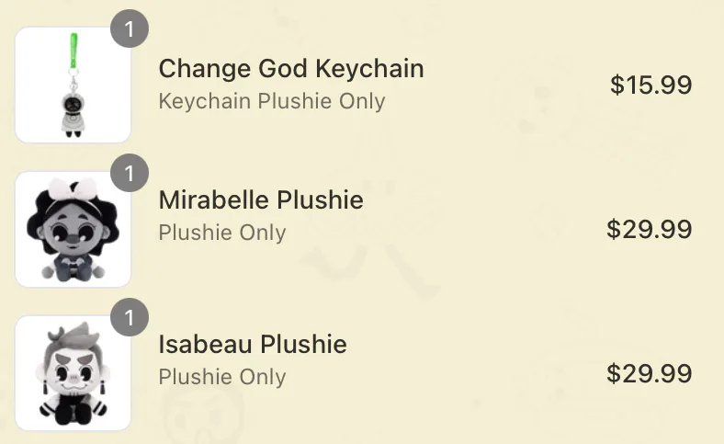Image resolution: width=724 pixels, height=444 pixels.
Task: Click Isabeau plush's black feet in image
Action: click(x=73, y=415)
